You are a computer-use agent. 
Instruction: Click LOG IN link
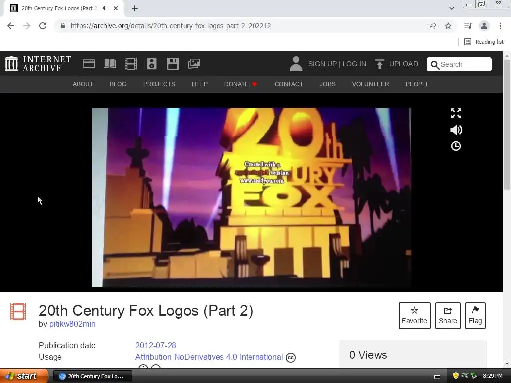click(354, 64)
